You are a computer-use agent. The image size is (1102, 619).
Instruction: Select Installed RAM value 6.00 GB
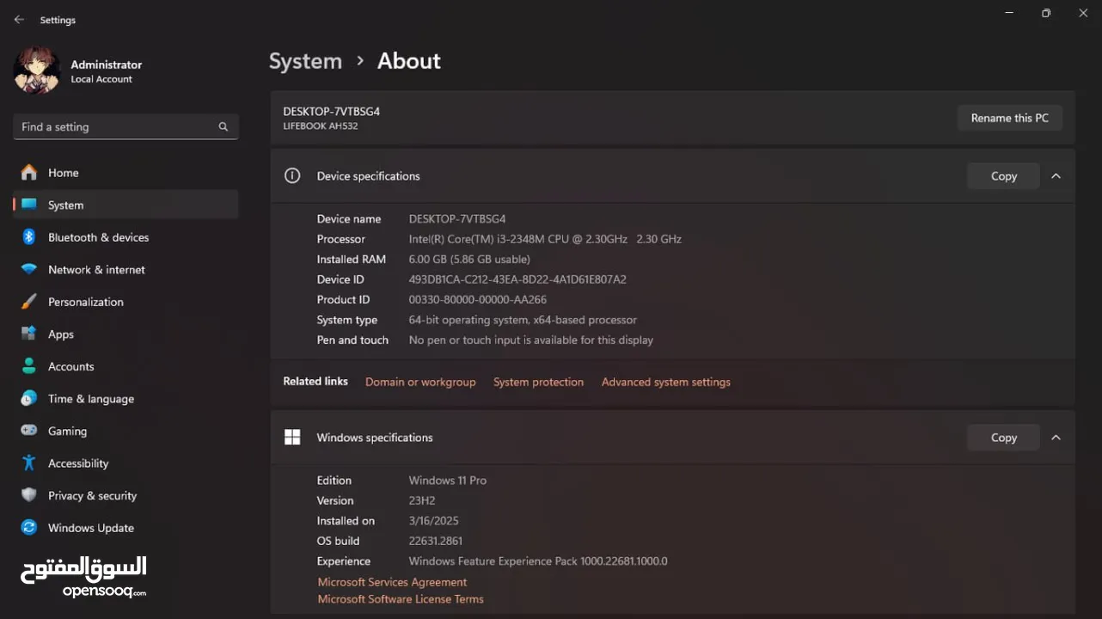coord(469,259)
